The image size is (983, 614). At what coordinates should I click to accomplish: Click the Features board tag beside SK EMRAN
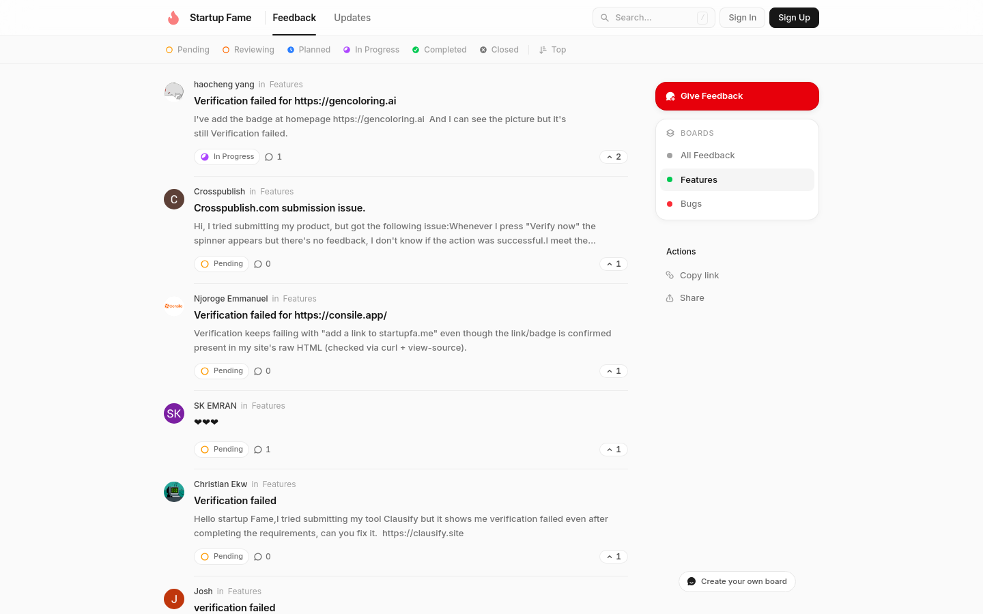click(268, 406)
